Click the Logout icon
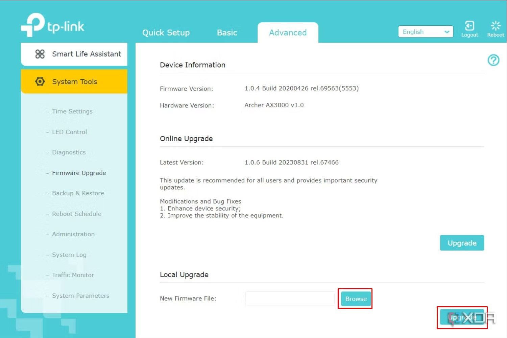Viewport: 507px width, 338px height. [x=469, y=26]
